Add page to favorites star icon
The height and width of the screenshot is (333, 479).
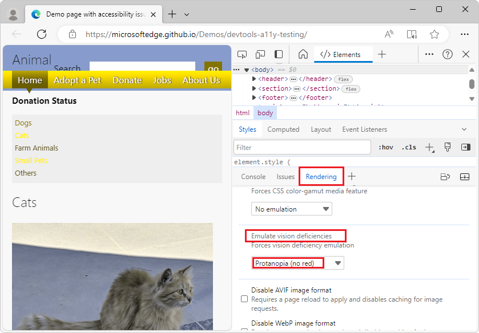coord(434,34)
